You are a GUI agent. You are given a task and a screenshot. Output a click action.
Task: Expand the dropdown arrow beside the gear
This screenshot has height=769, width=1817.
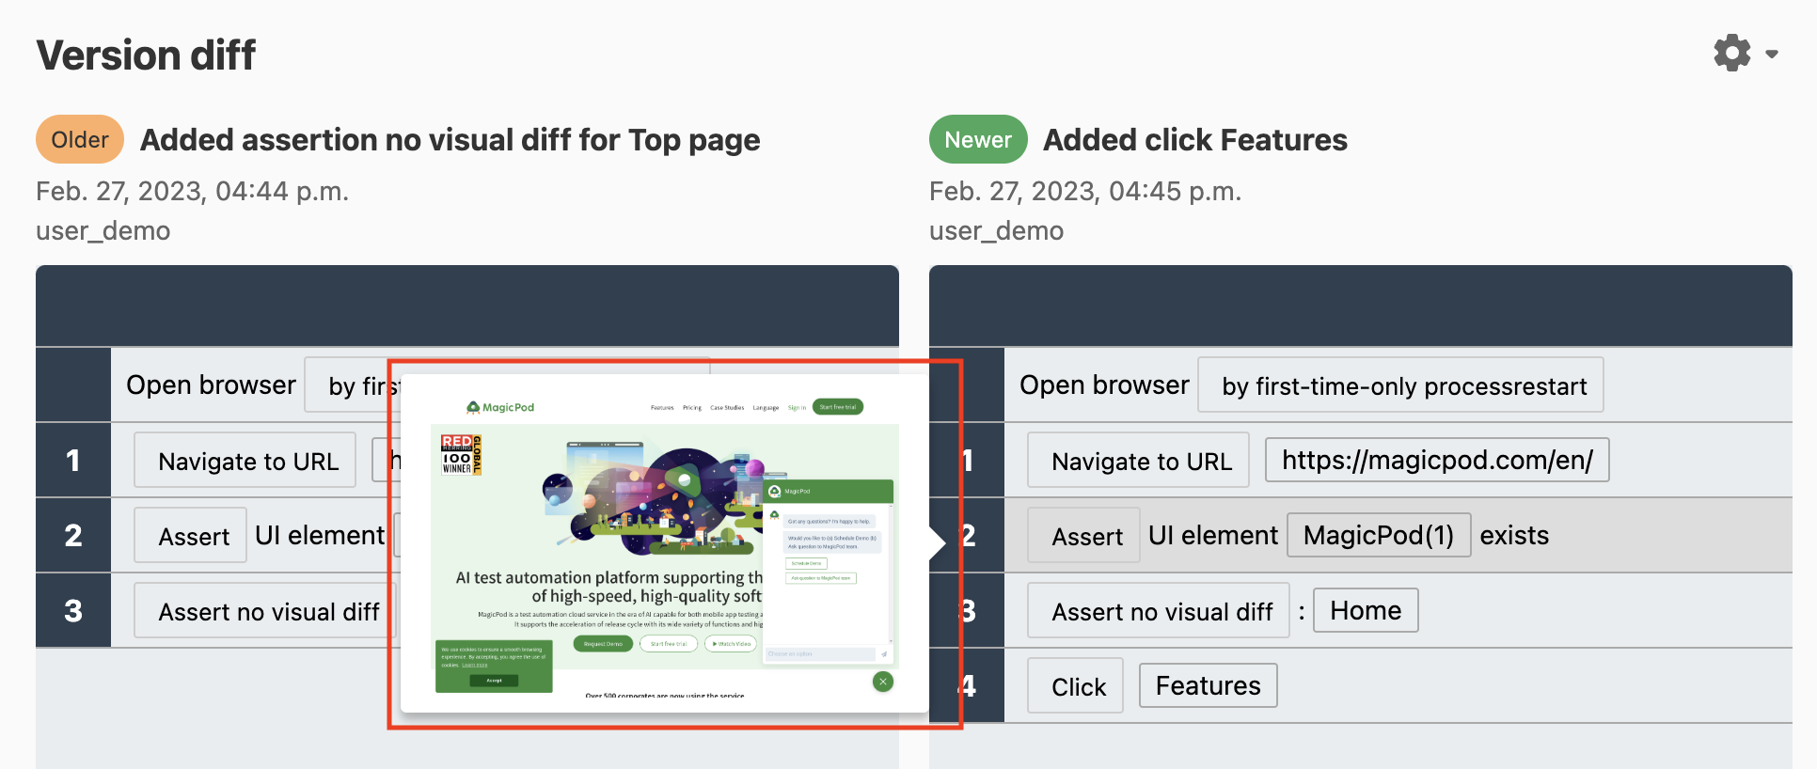(x=1772, y=55)
